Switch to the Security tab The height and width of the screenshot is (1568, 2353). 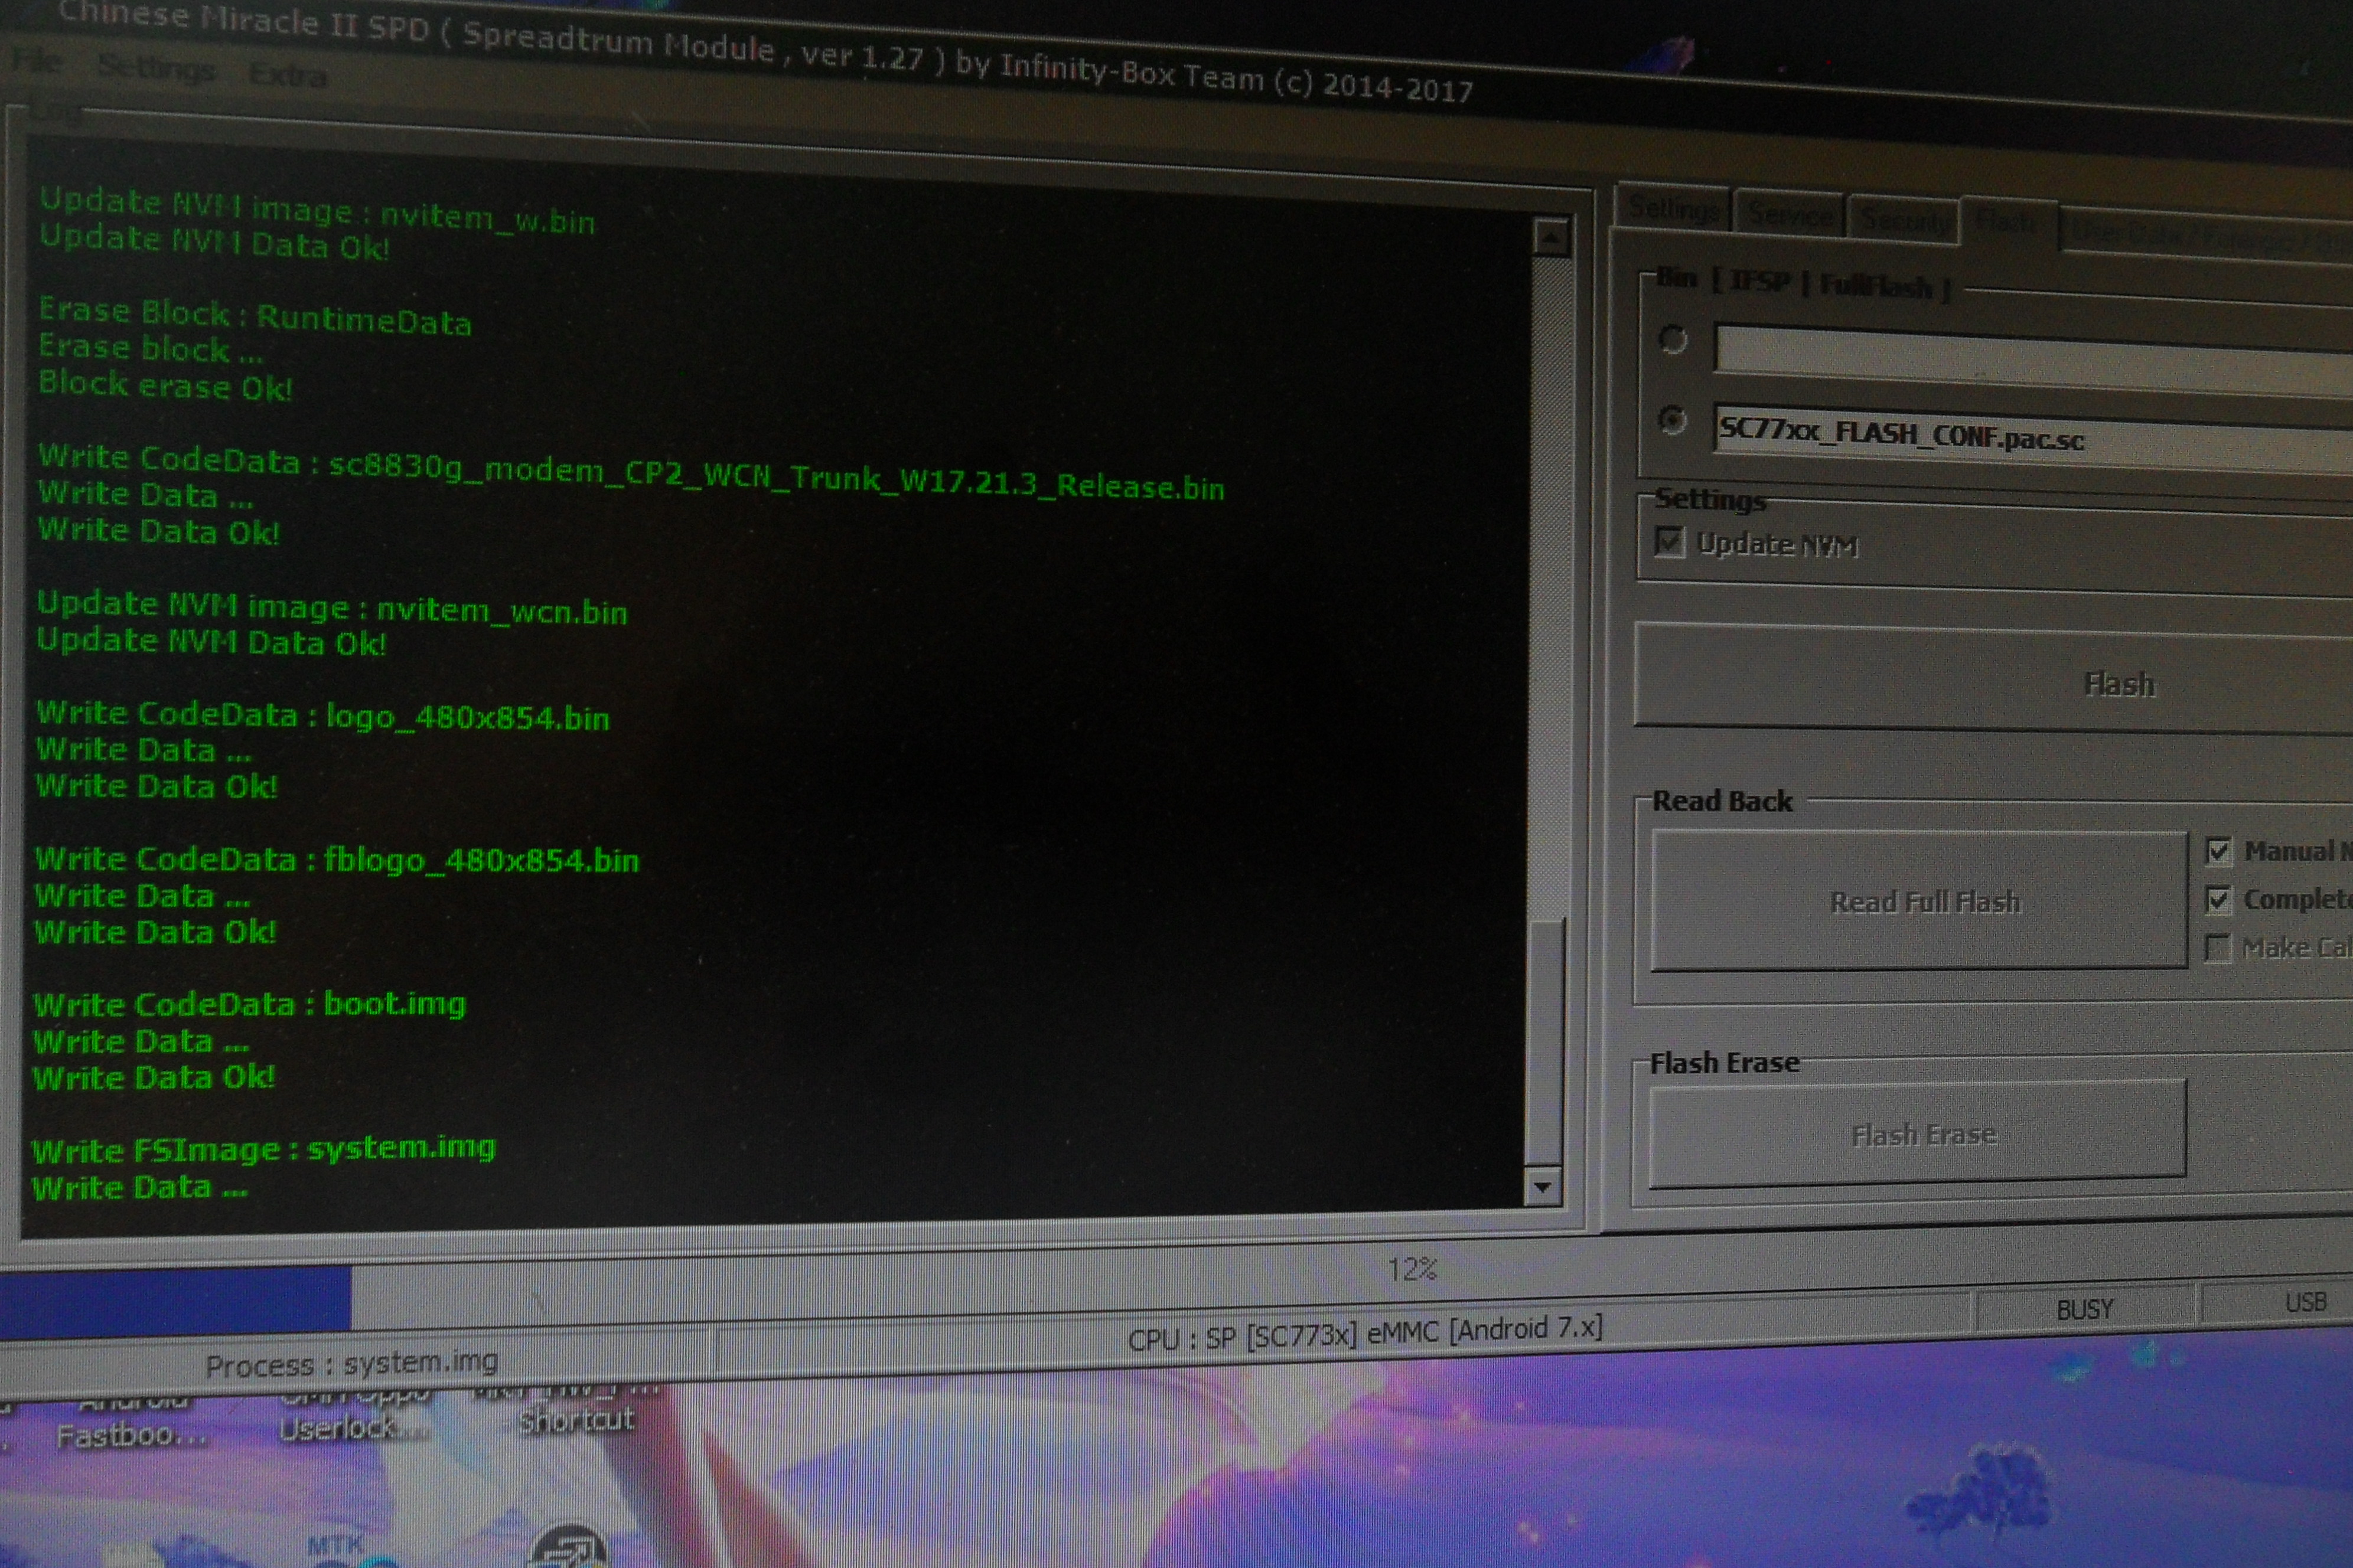click(1905, 219)
